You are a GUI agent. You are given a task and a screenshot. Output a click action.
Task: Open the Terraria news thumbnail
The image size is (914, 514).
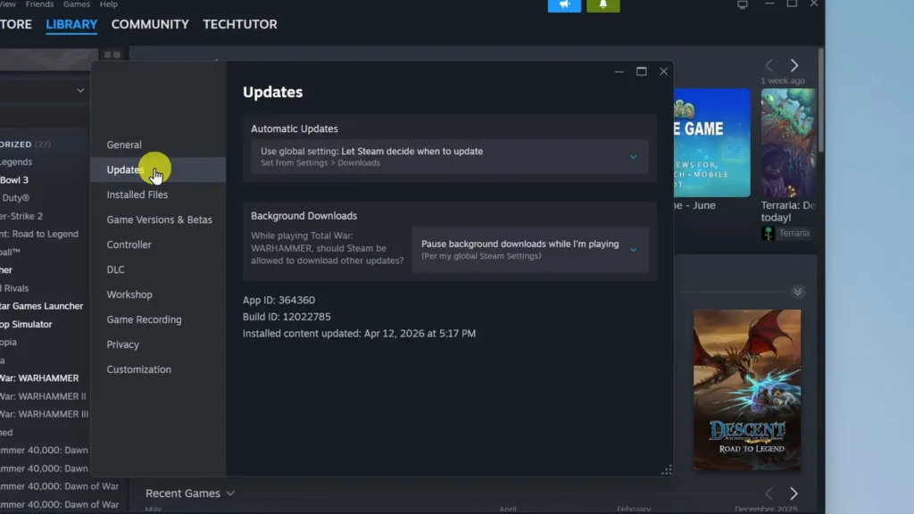click(789, 143)
